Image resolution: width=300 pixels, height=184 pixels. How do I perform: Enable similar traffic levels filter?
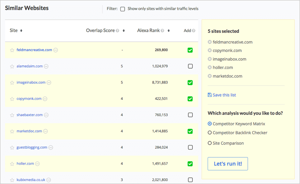coord(123,9)
